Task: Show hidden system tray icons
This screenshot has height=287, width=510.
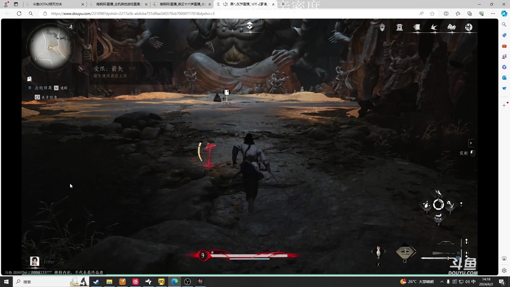Action: [x=442, y=282]
